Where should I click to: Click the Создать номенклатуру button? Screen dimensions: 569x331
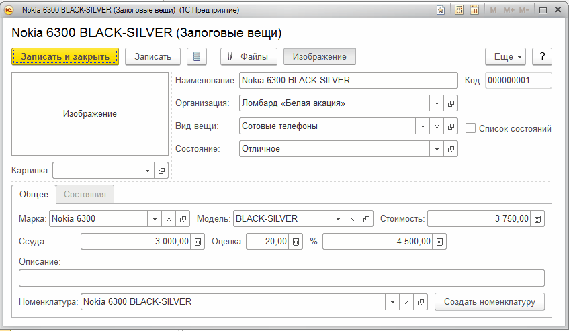(490, 302)
